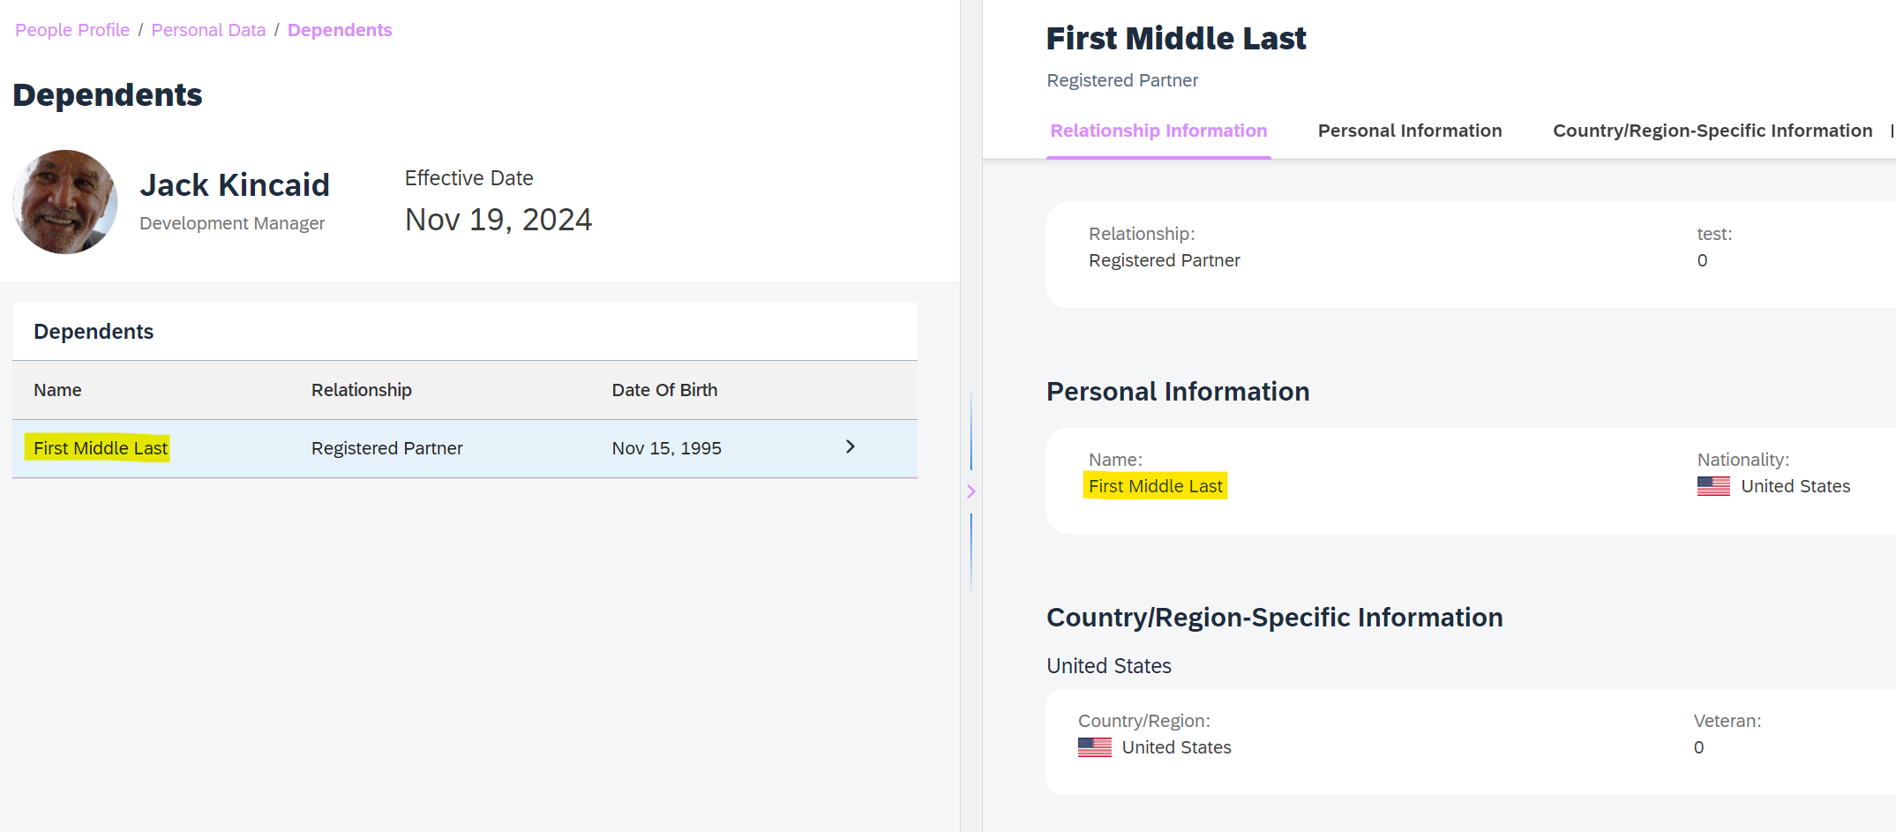Open the People Profile breadcrumb link
The height and width of the screenshot is (832, 1896).
72,30
